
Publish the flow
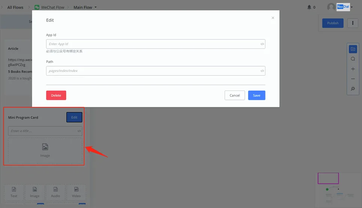pyautogui.click(x=333, y=23)
